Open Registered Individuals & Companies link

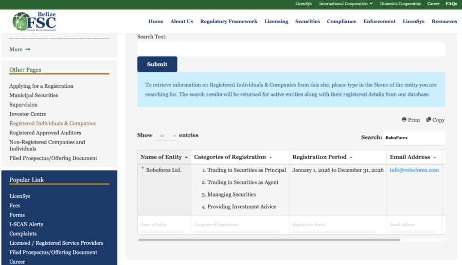pyautogui.click(x=53, y=124)
